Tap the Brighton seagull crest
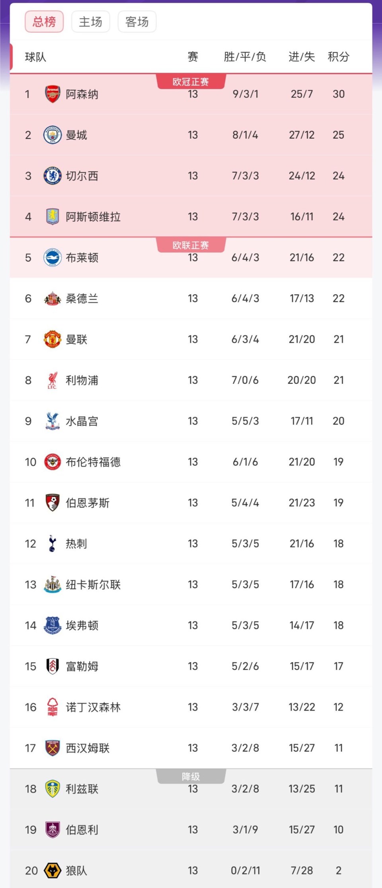This screenshot has height=888, width=382. point(53,258)
